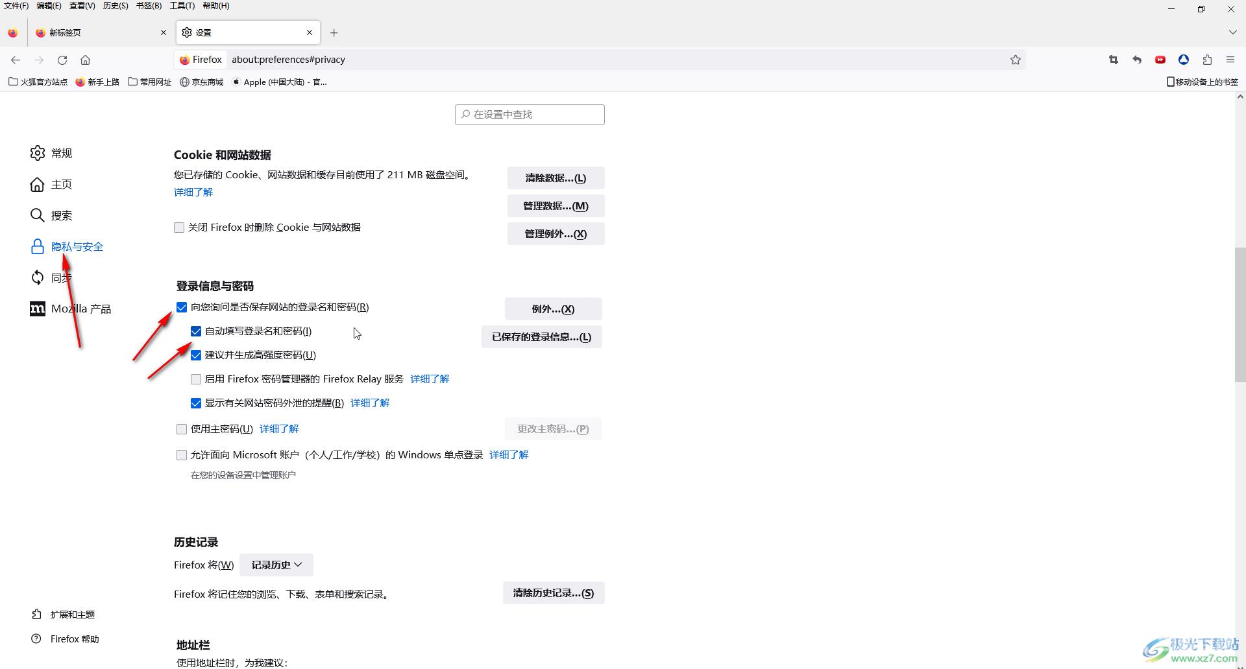Click the Firefox pinned tab icon
Viewport: 1246px width, 669px height.
(13, 32)
